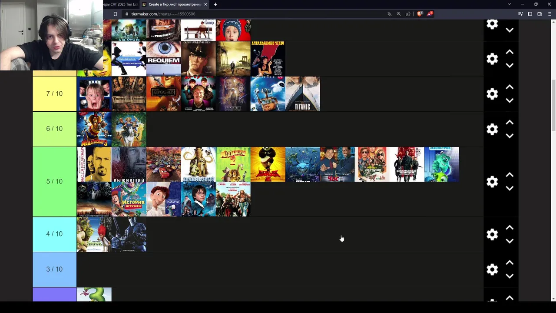Select the Мадагаскар 2 poster
Image resolution: width=556 pixels, height=313 pixels.
[233, 164]
